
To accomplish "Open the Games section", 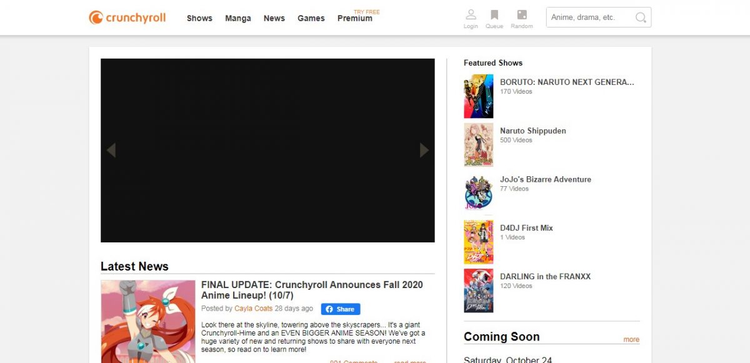I will [x=311, y=18].
